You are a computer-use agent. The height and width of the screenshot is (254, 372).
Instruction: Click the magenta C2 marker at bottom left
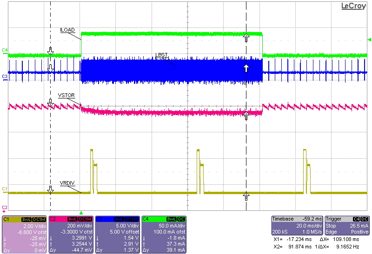[x=5, y=207]
